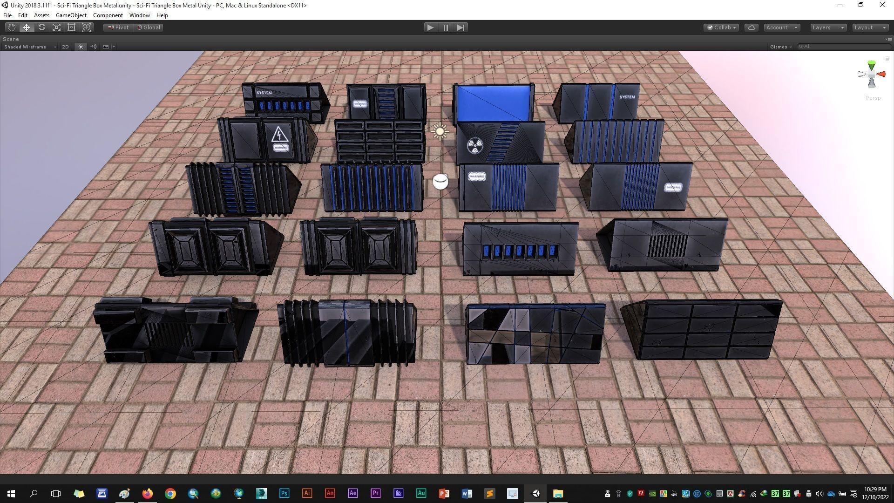Select the Rect Transform tool

[x=71, y=27]
